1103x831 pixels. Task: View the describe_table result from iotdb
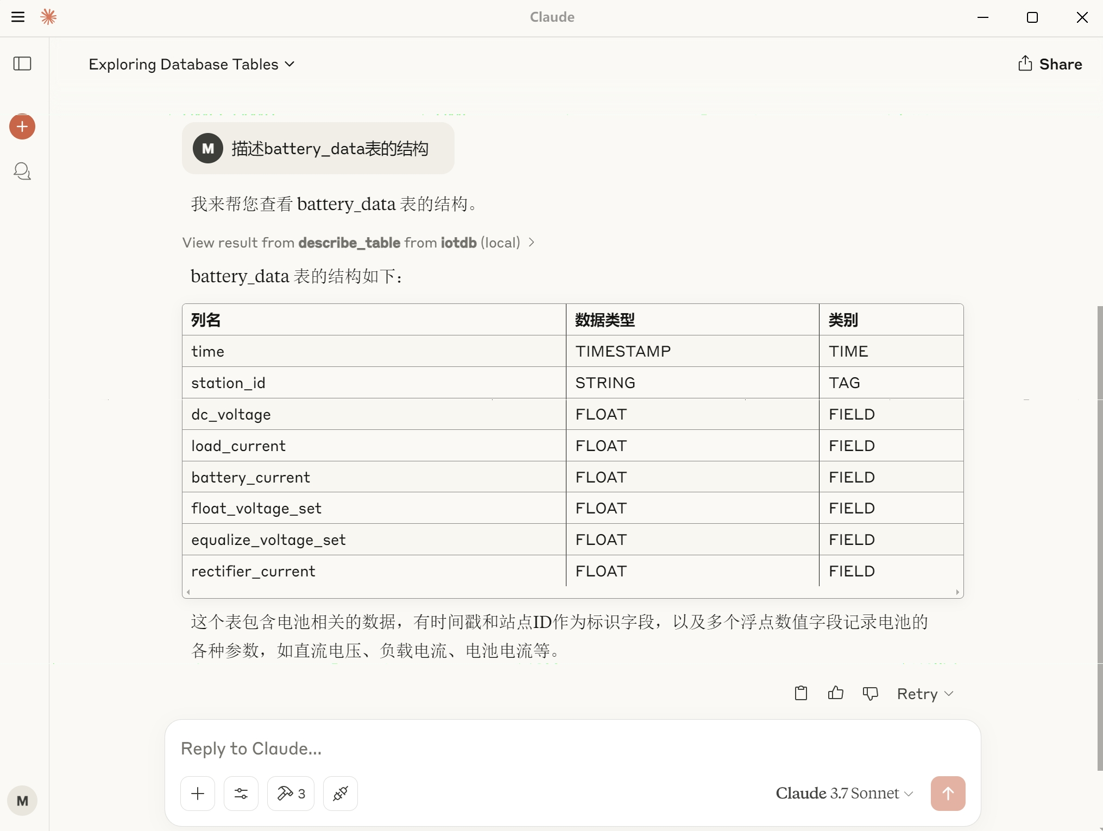(358, 243)
